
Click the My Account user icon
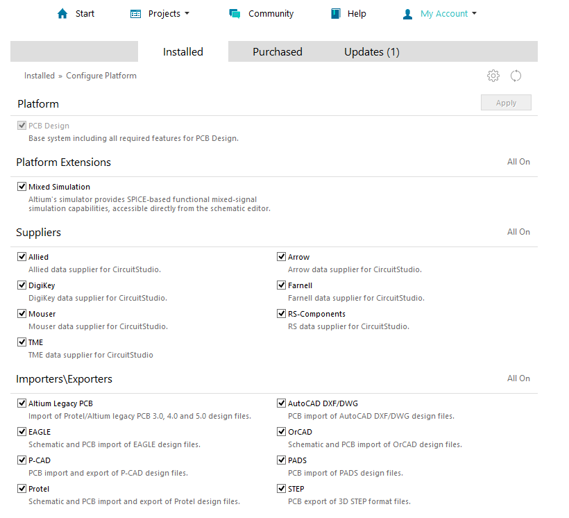[x=408, y=14]
